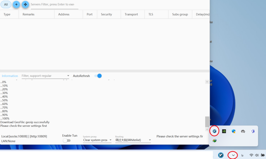This screenshot has width=266, height=159.
Task: Expand the Routing whitelist dropdown
Action: [133, 140]
